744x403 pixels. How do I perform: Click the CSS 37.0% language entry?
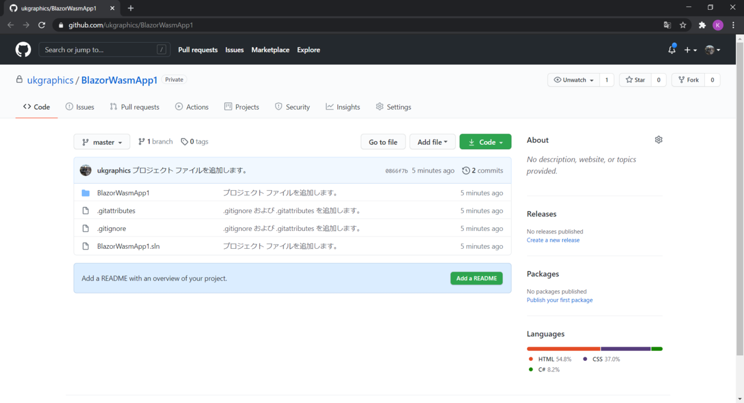[601, 359]
